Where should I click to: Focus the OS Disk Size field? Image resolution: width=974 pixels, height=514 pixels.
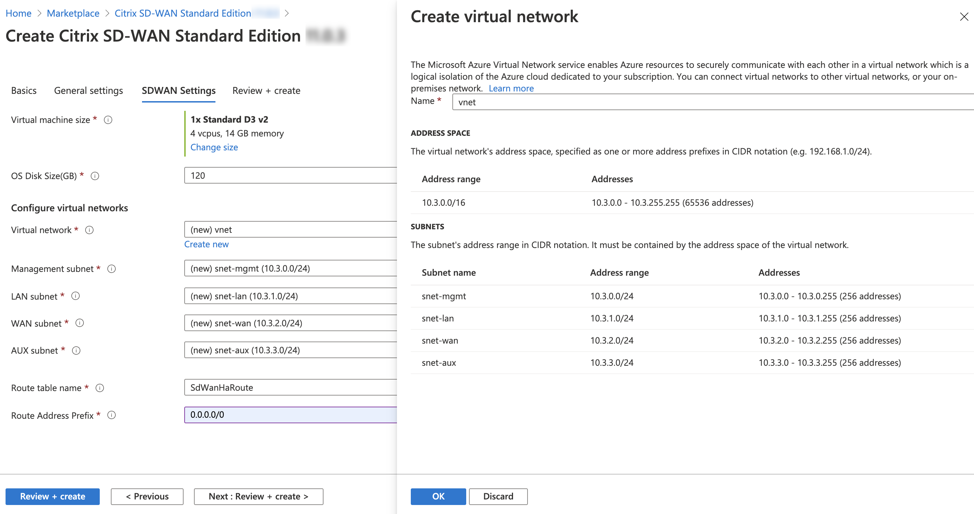(290, 176)
